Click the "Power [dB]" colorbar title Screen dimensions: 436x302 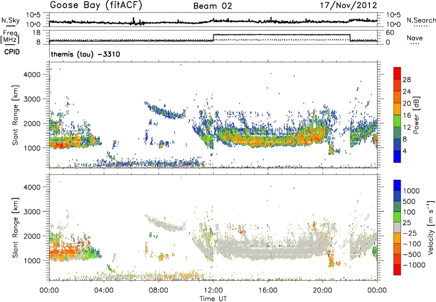click(x=416, y=115)
